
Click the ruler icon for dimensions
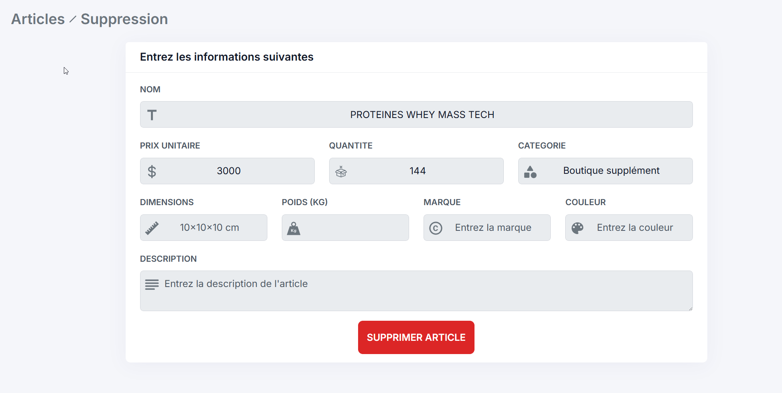tap(152, 228)
